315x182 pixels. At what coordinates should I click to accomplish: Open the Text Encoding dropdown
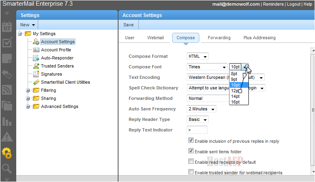pyautogui.click(x=226, y=78)
